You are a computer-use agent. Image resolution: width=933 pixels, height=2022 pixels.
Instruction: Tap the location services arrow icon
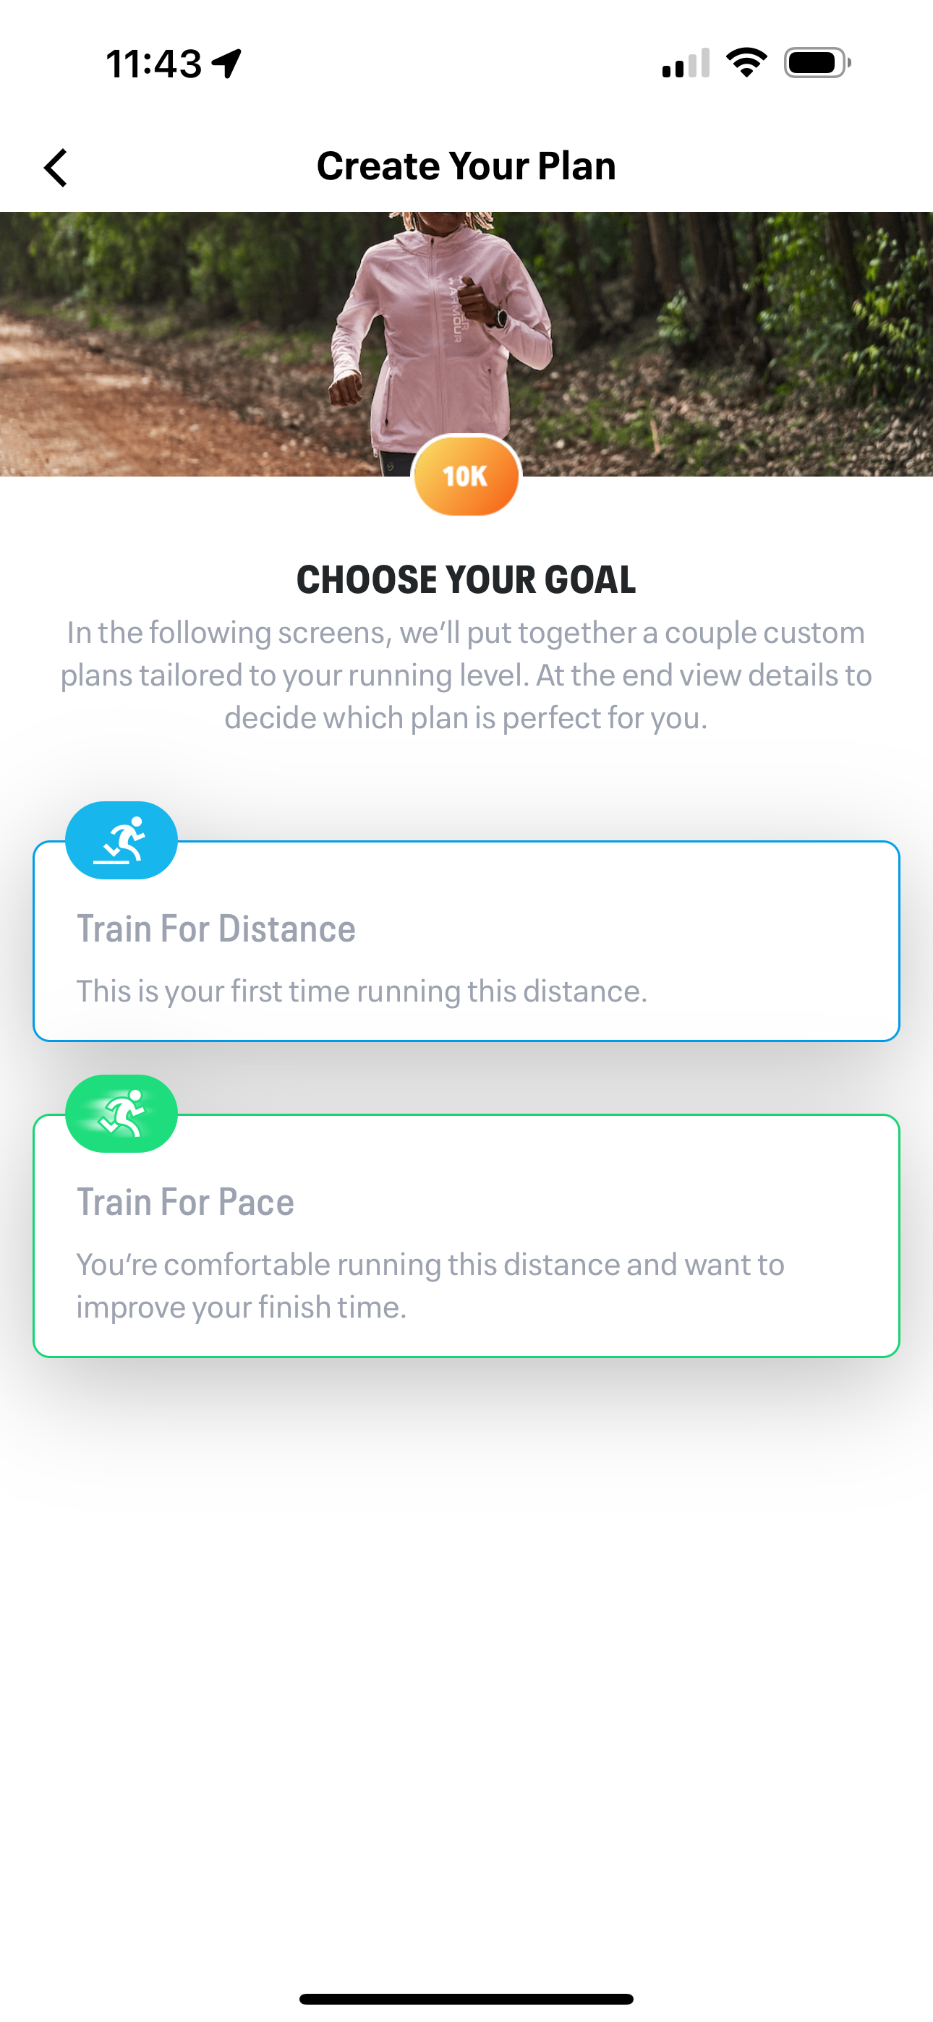pos(227,63)
